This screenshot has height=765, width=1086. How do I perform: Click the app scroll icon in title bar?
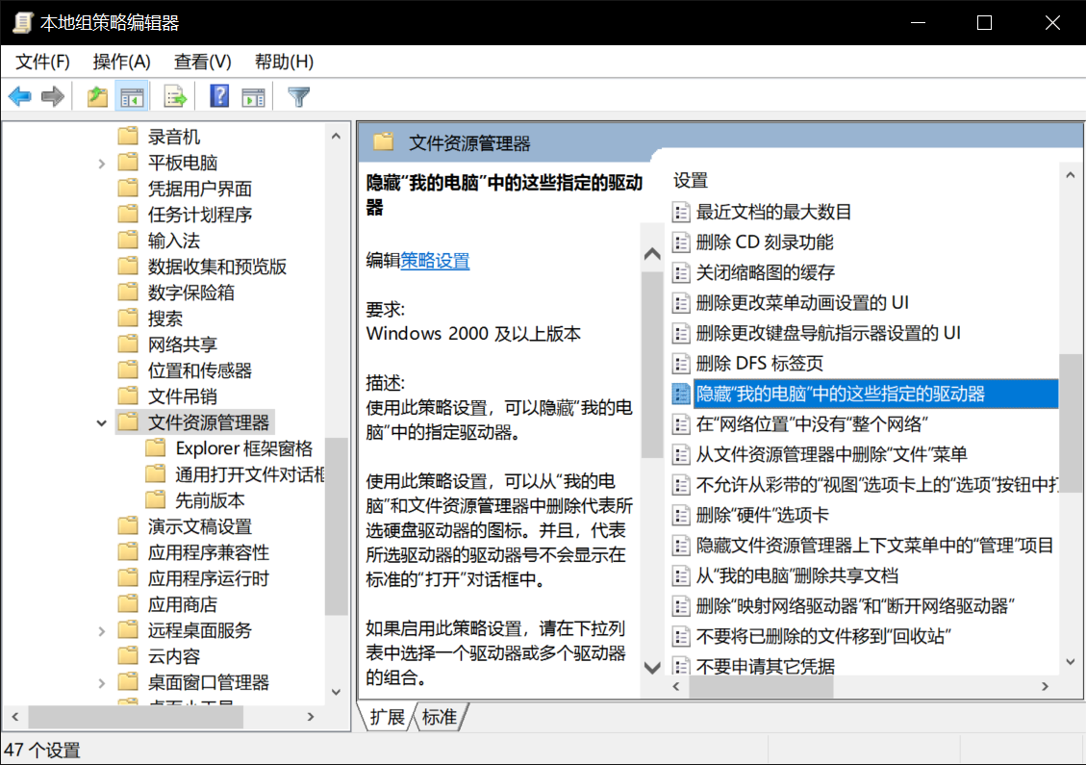[x=23, y=23]
